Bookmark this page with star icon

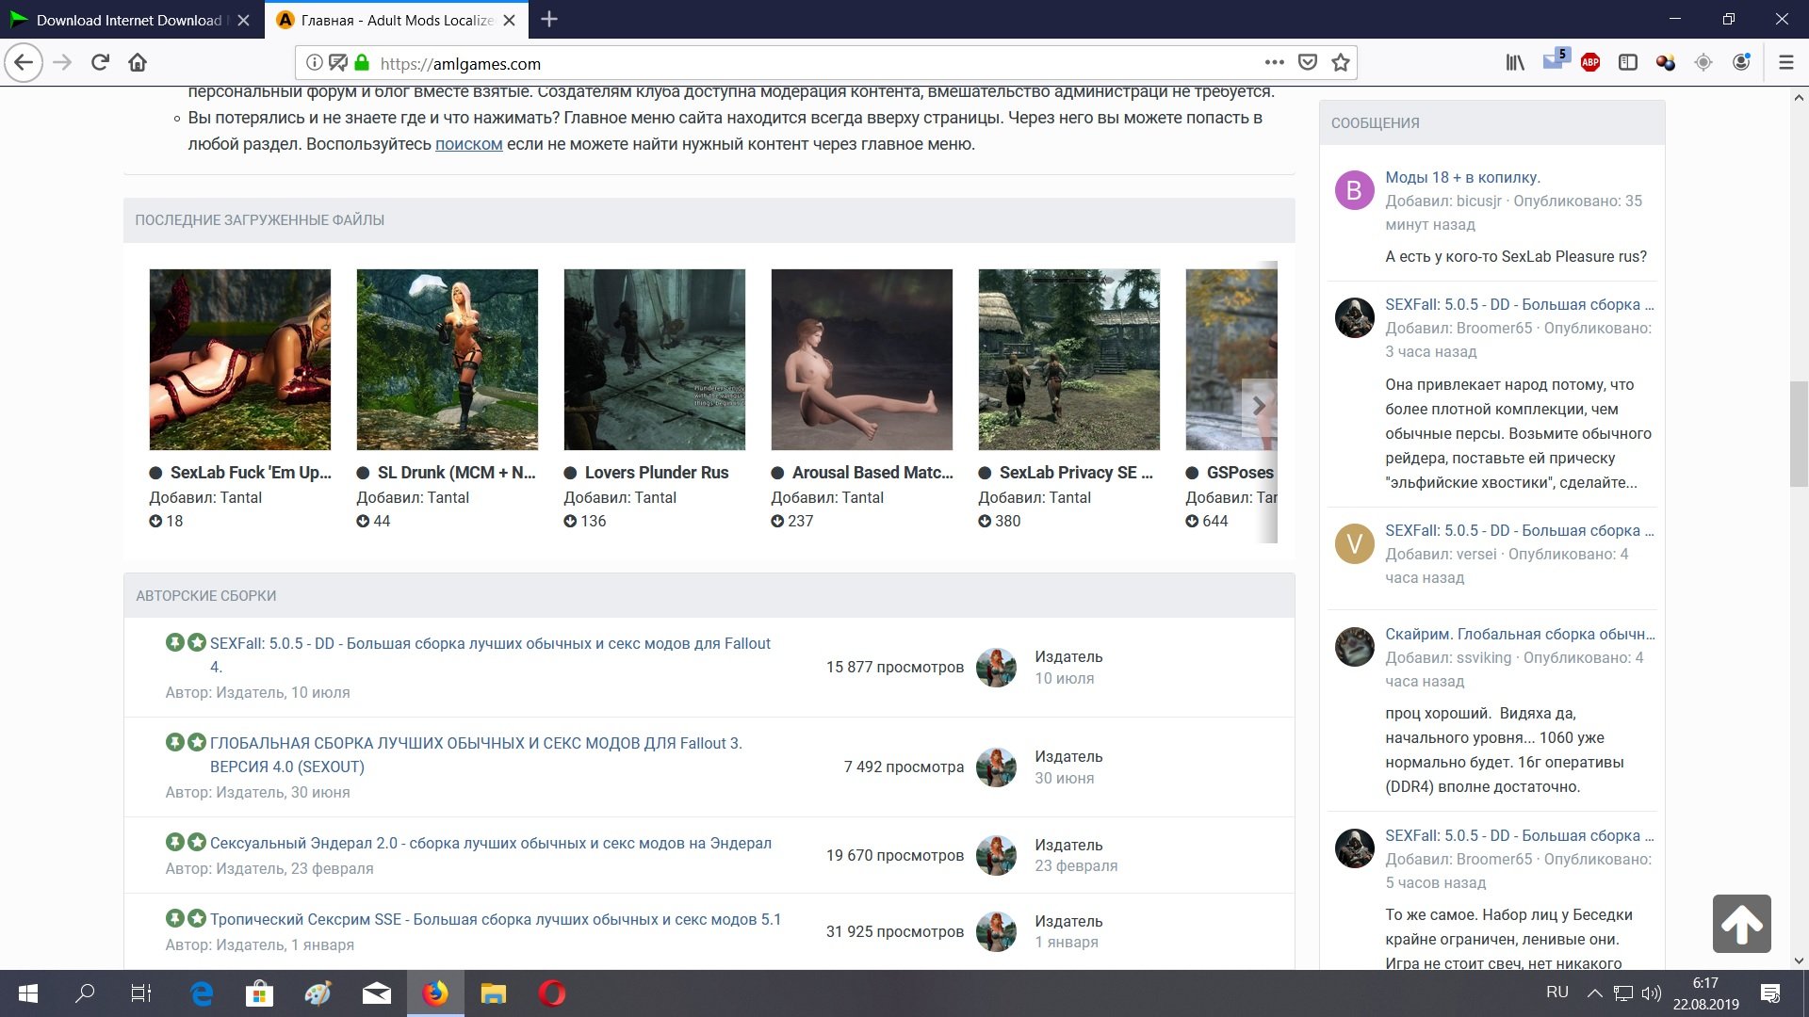tap(1341, 63)
